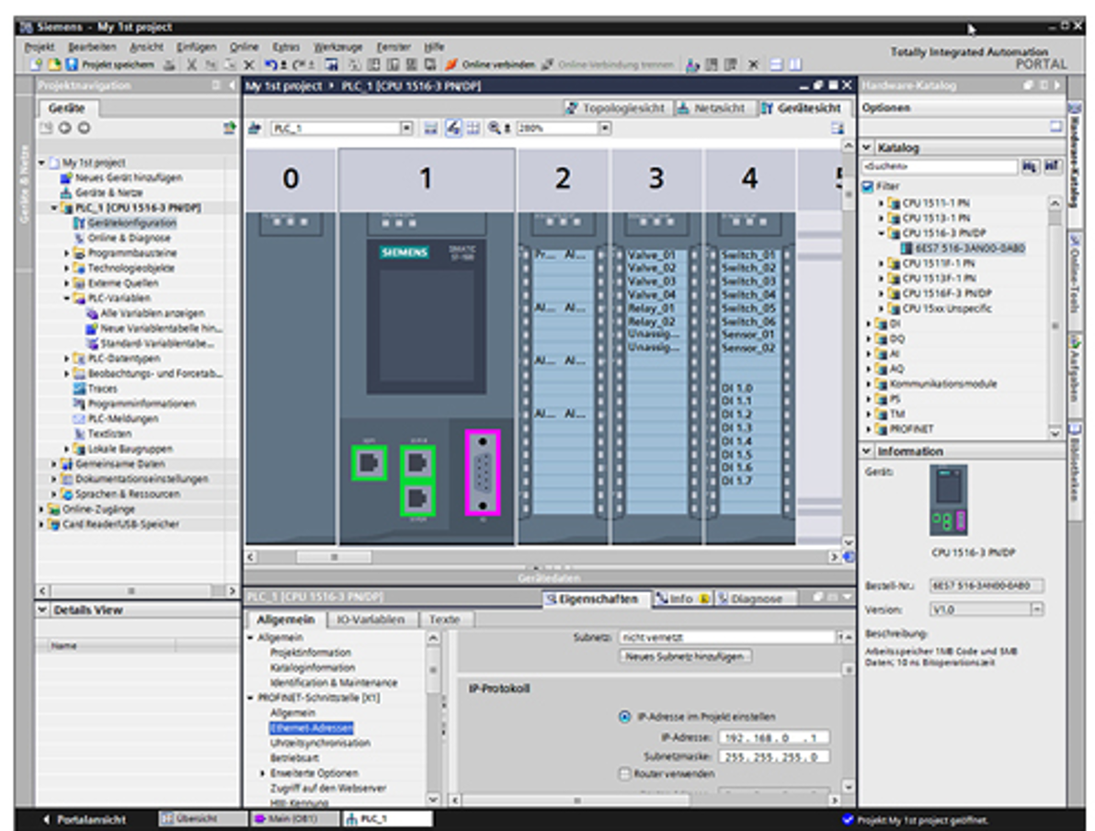Click Neues Subnetz hinzufügen button
The height and width of the screenshot is (831, 1095).
tap(685, 656)
